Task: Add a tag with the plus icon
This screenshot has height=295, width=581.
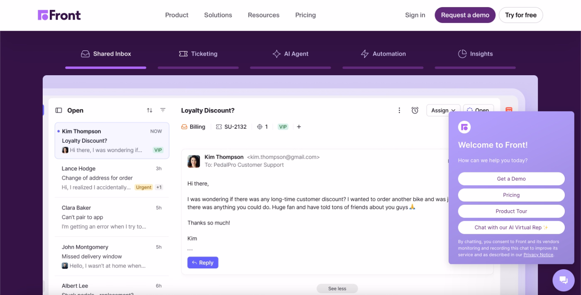Action: [x=299, y=126]
